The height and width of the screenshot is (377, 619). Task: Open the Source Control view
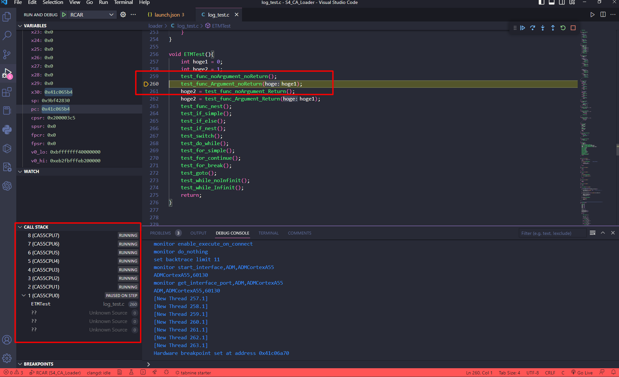7,54
